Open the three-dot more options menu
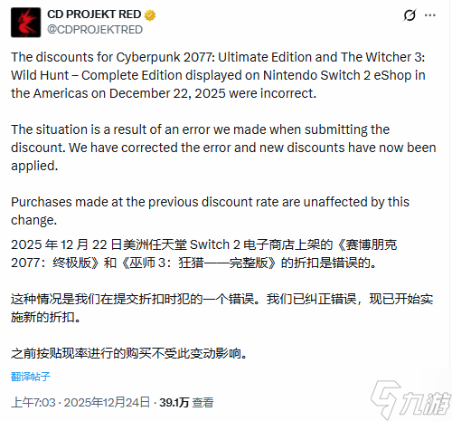The height and width of the screenshot is (421, 452). [430, 15]
